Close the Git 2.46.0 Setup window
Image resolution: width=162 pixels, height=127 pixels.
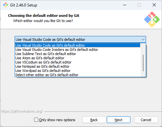pos(154,5)
